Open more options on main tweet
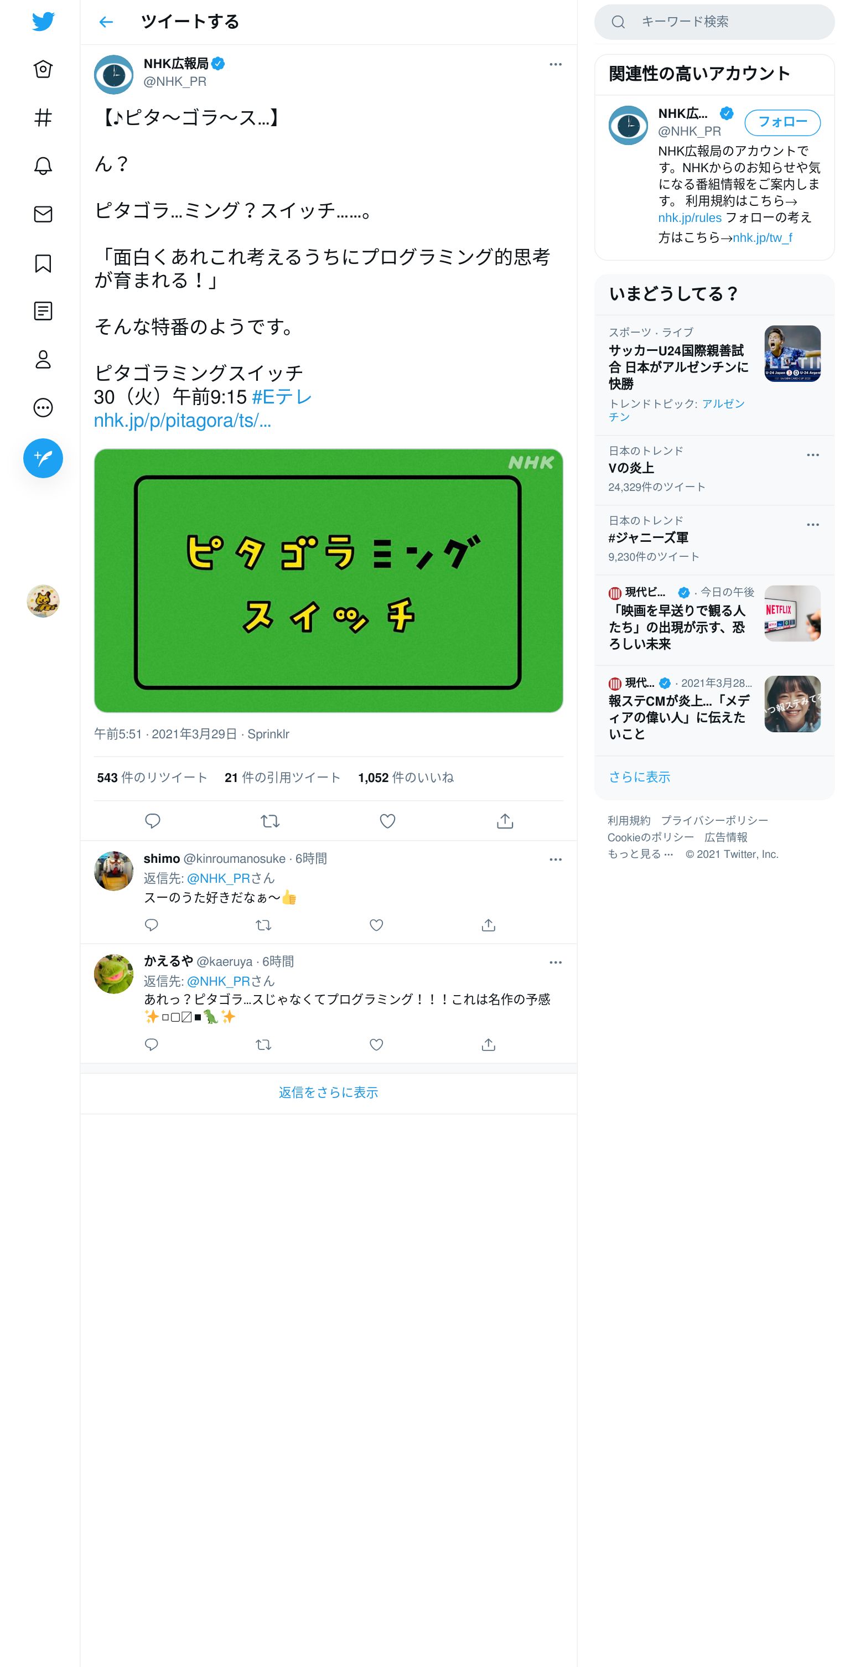The width and height of the screenshot is (850, 1667). (556, 64)
